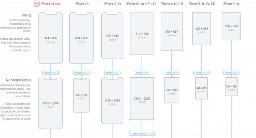Image resolution: width=256 pixels, height=138 pixels.
Task: Select the iPhone 6, 6s, 7, 8 header
Action: pyautogui.click(x=172, y=4)
